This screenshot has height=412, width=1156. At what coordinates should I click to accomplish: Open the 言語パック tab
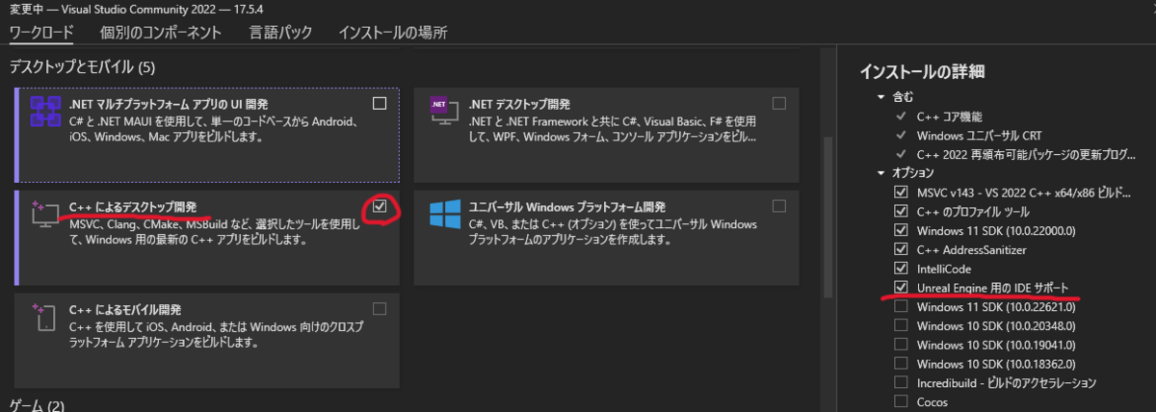(x=280, y=32)
